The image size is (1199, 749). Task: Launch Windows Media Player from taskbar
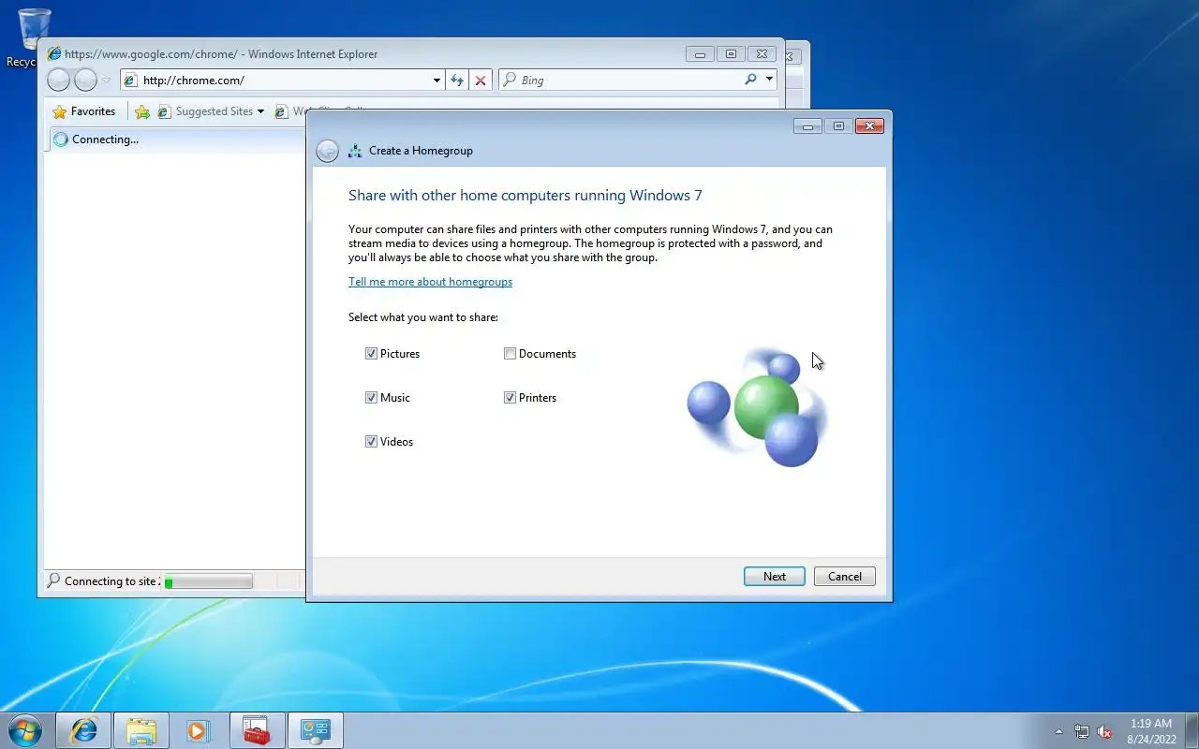tap(199, 730)
